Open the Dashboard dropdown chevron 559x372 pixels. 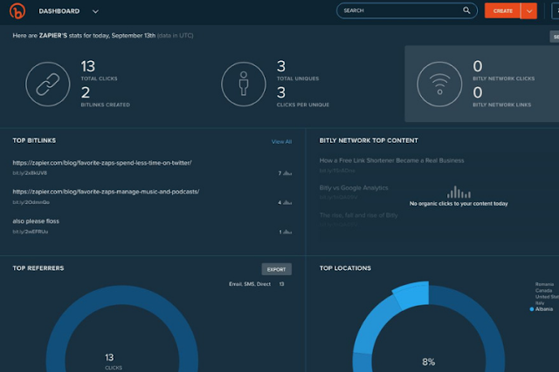tap(95, 11)
